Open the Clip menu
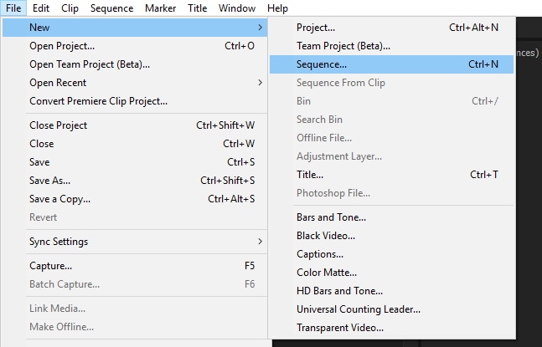This screenshot has width=542, height=347. click(x=70, y=8)
